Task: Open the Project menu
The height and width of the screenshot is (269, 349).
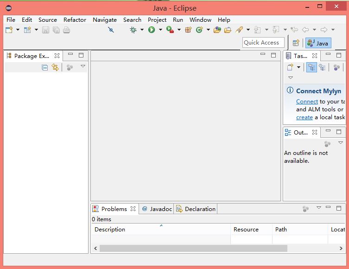Action: (x=157, y=20)
